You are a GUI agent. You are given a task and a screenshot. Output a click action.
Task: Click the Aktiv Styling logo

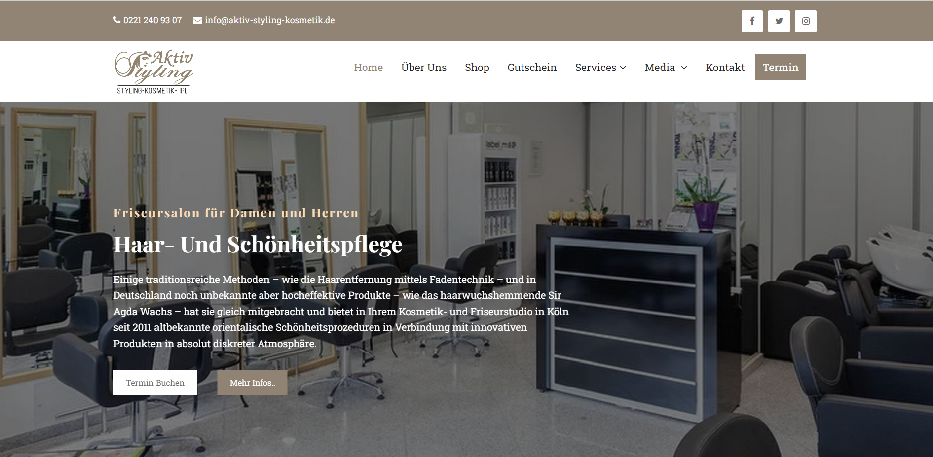154,71
